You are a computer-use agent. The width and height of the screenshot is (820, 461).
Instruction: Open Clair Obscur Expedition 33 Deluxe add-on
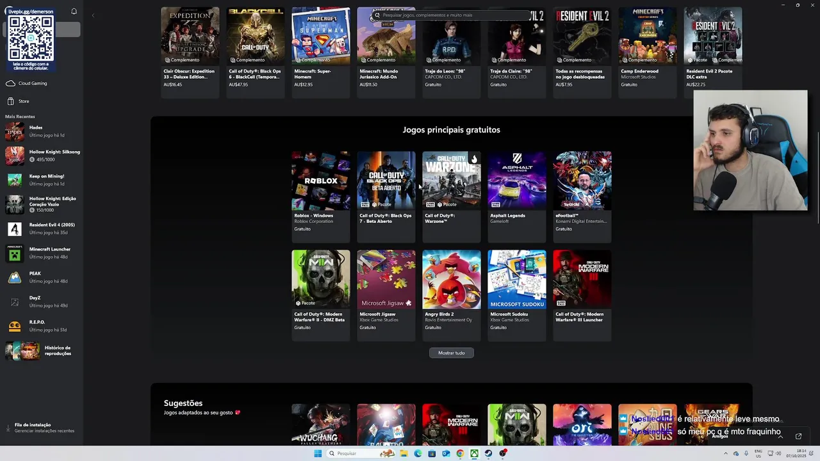(190, 52)
